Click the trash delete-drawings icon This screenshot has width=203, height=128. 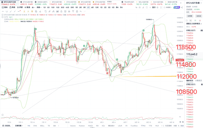pos(77,12)
